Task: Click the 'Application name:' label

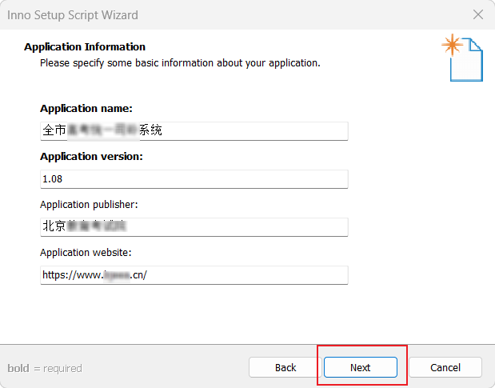Action: pos(86,109)
